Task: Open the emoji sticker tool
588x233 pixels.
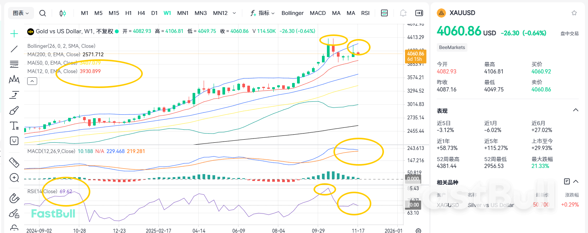Action: pyautogui.click(x=14, y=140)
